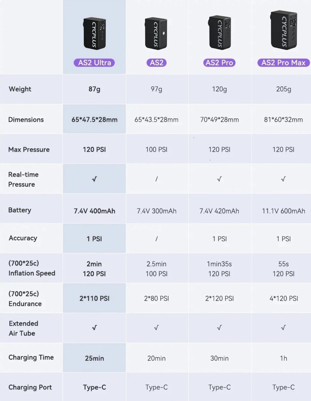The height and width of the screenshot is (401, 311).
Task: Click Extended Air Tube checkmark under AS2 Ultra
Action: (94, 328)
